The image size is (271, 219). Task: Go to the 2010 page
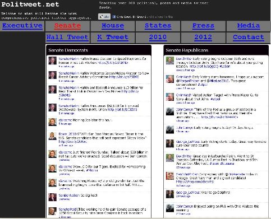point(158,37)
